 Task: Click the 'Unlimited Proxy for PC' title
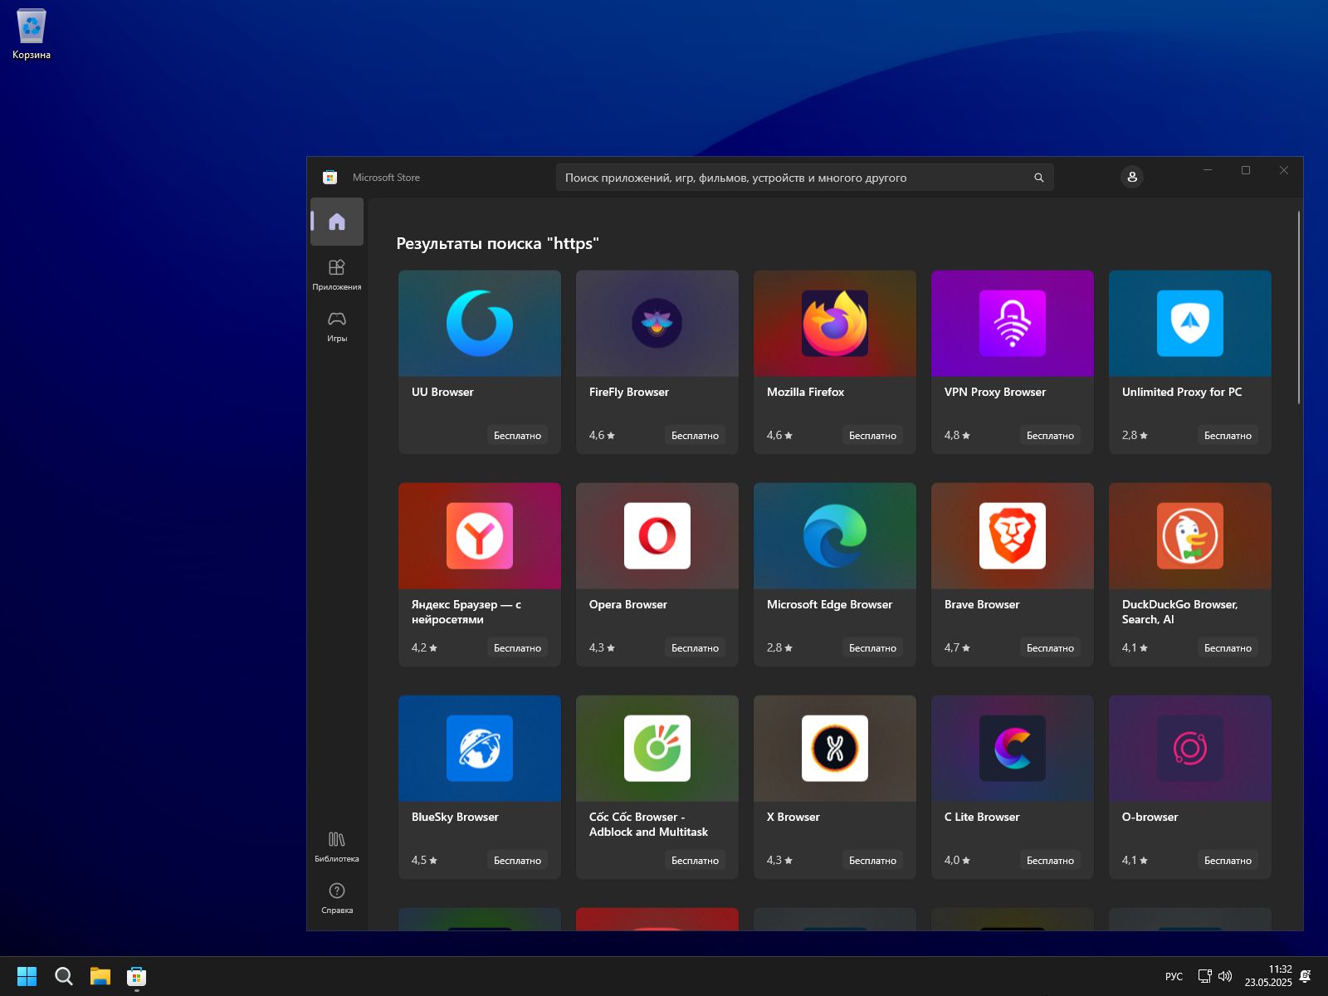coord(1182,392)
